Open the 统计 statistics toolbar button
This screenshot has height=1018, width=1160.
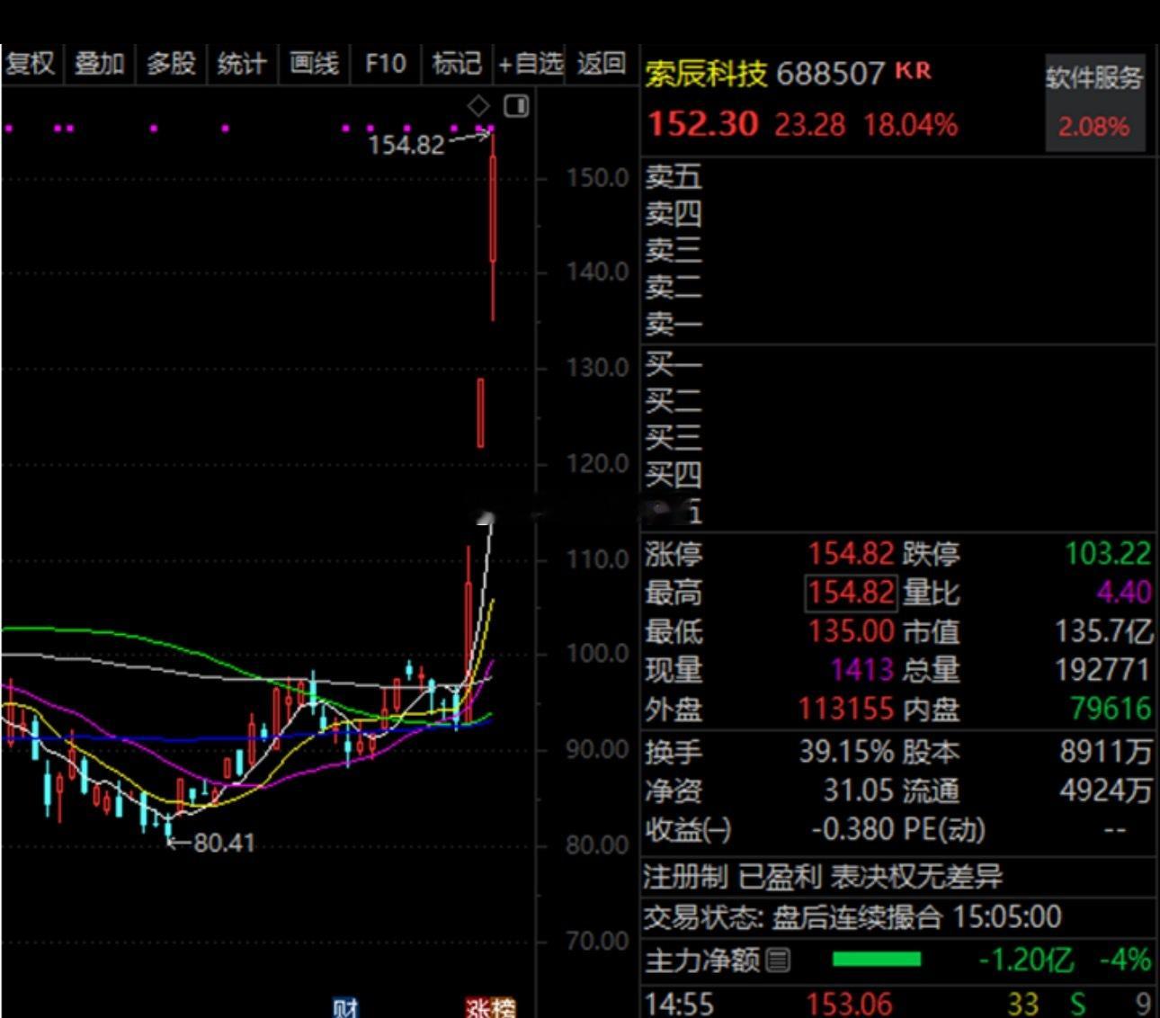pos(242,64)
